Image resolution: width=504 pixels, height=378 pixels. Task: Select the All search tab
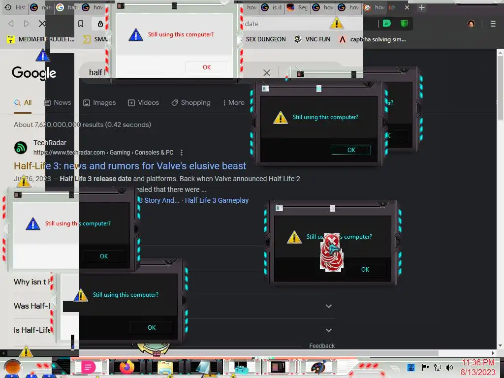coord(23,102)
